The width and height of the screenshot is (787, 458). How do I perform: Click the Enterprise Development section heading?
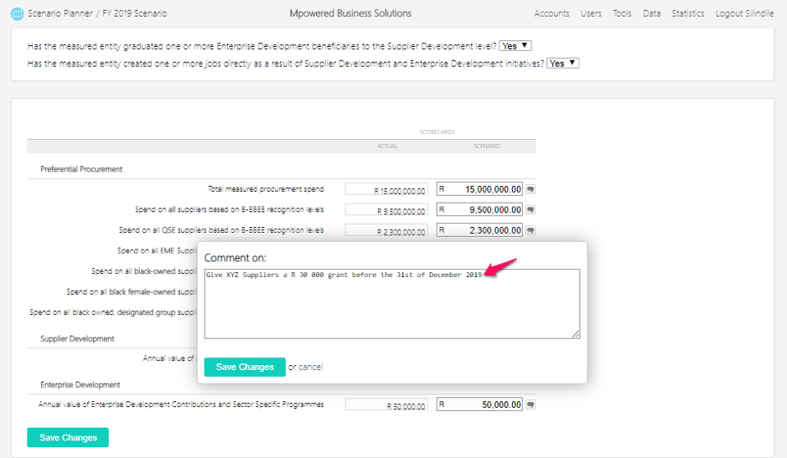(x=80, y=385)
